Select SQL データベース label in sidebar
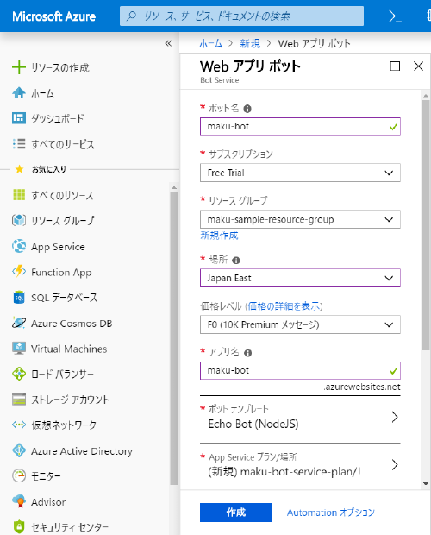This screenshot has height=535, width=431. pos(64,298)
